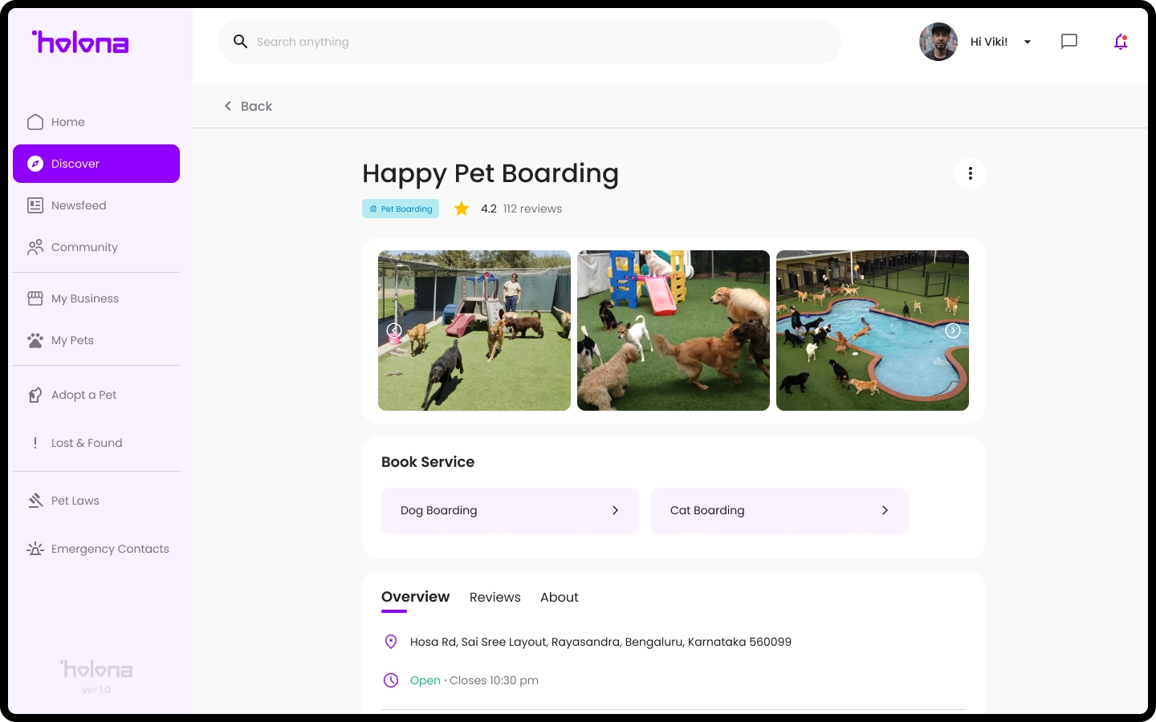
Task: Click the user profile avatar
Action: click(x=938, y=42)
